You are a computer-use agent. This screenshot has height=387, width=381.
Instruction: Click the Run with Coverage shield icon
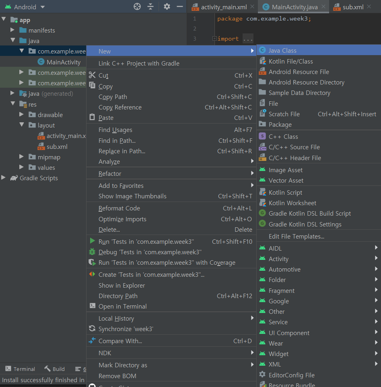coord(92,262)
